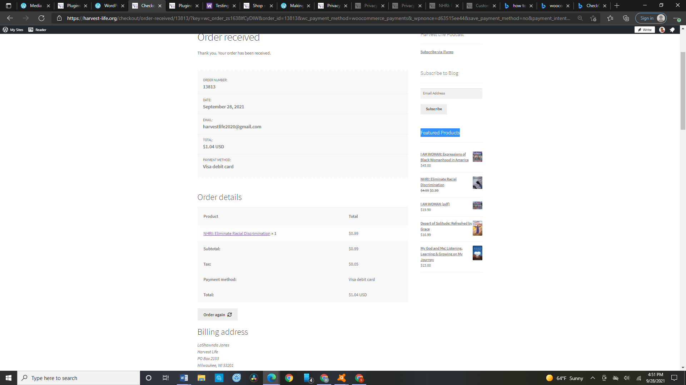The height and width of the screenshot is (385, 686).
Task: Click the Email Address input field
Action: tap(451, 93)
